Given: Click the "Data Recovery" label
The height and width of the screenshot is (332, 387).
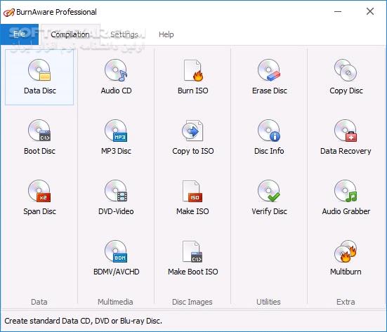Looking at the screenshot, I should click(346, 151).
